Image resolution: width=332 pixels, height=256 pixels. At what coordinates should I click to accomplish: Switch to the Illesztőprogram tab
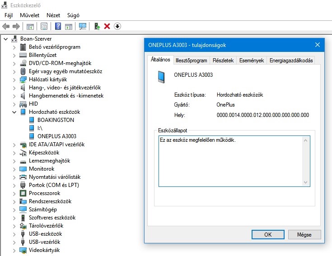click(x=192, y=61)
